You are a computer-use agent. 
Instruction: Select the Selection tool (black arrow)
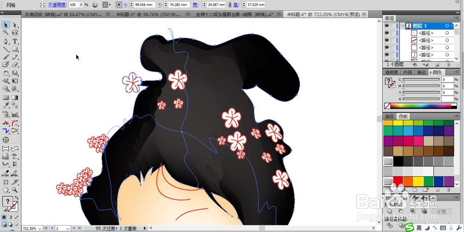tap(6, 25)
